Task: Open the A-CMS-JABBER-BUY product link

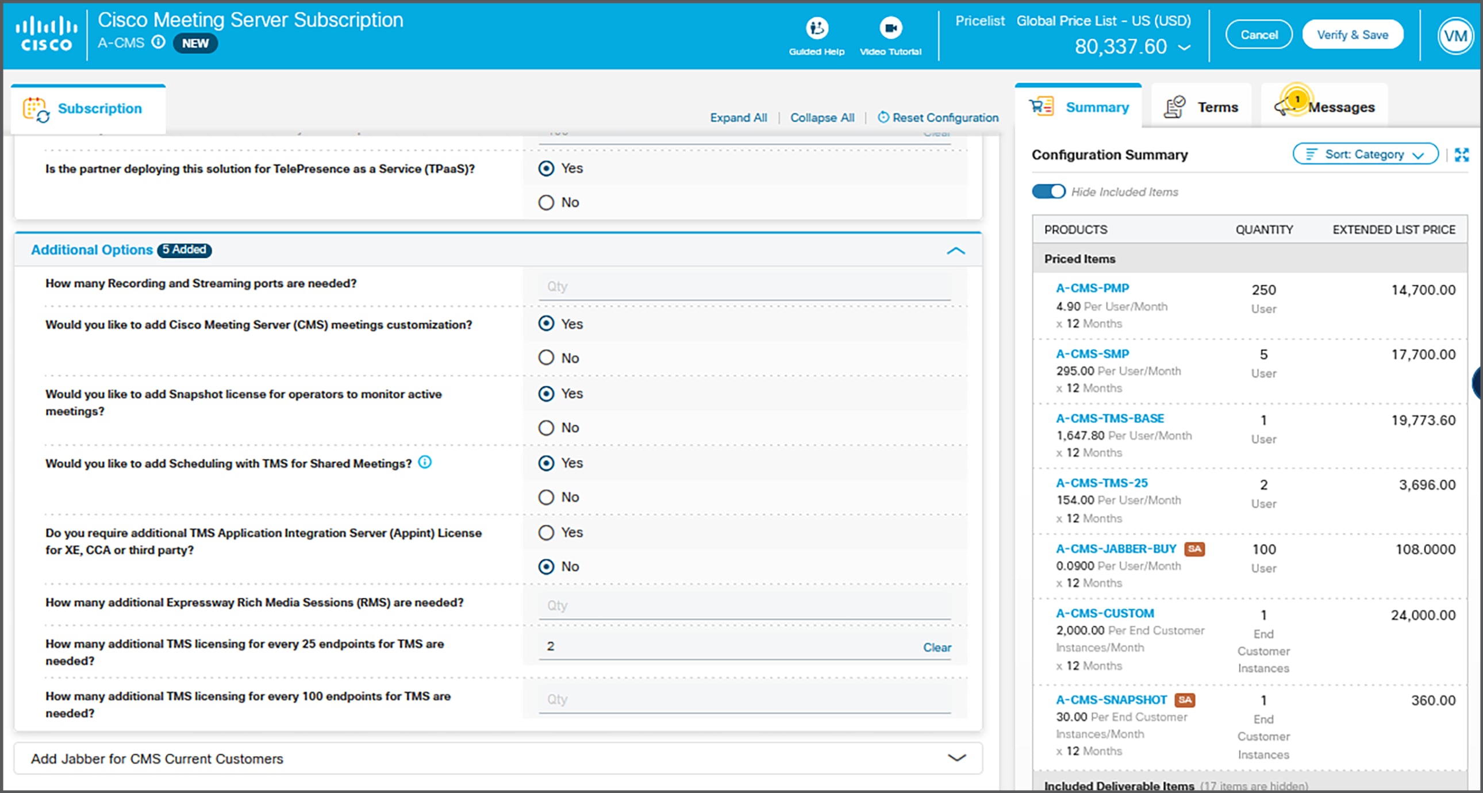Action: pos(1116,549)
